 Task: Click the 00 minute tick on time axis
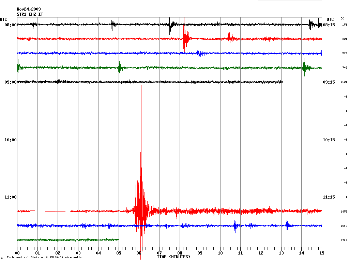[17, 253]
